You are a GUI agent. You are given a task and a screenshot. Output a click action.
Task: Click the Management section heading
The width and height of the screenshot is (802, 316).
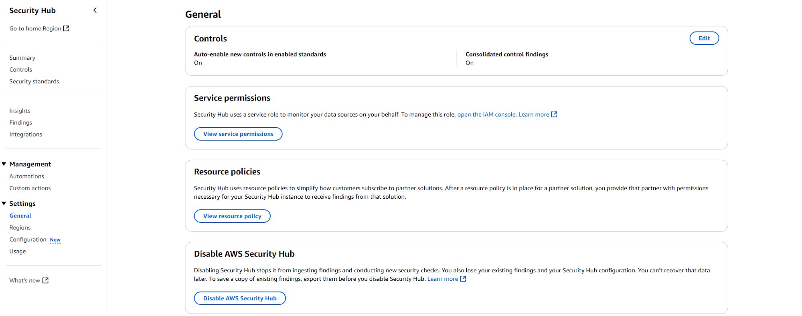click(x=30, y=164)
